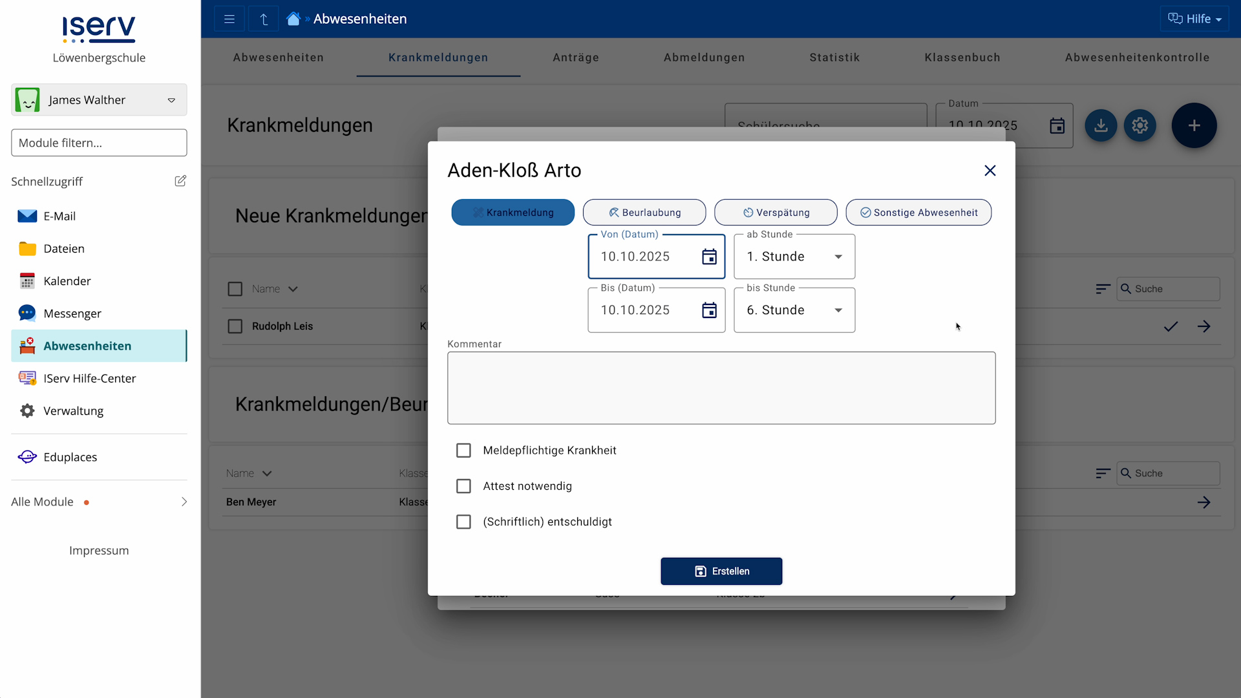Check the Attest notwendig box
The image size is (1241, 698).
click(463, 486)
